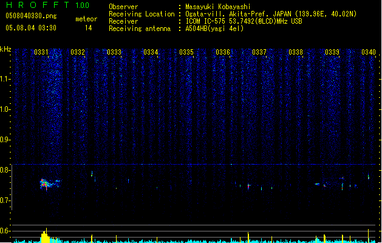The image size is (382, 243).
Task: Click the filename 0508040330.png
Action: tap(31, 16)
